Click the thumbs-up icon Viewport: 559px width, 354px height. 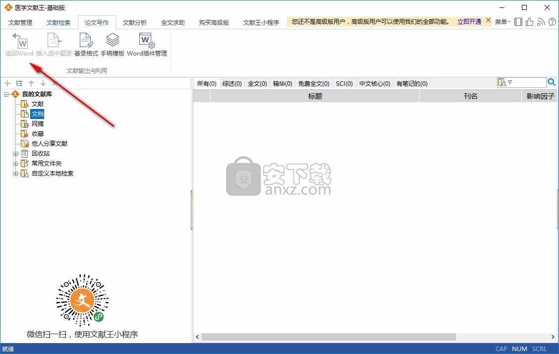[x=529, y=22]
